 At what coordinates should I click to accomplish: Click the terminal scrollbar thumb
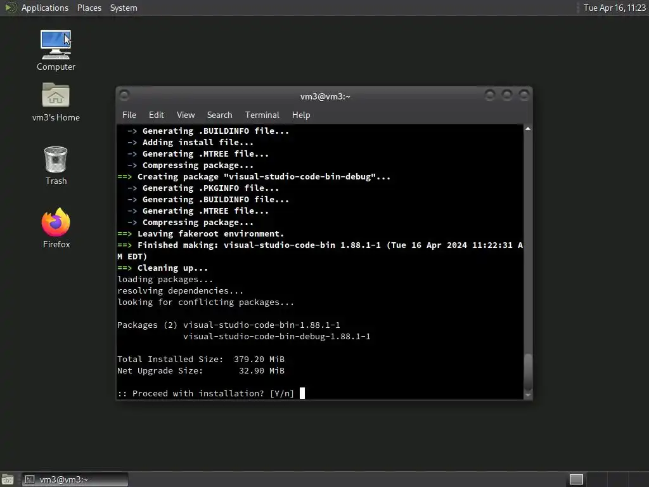click(x=528, y=372)
